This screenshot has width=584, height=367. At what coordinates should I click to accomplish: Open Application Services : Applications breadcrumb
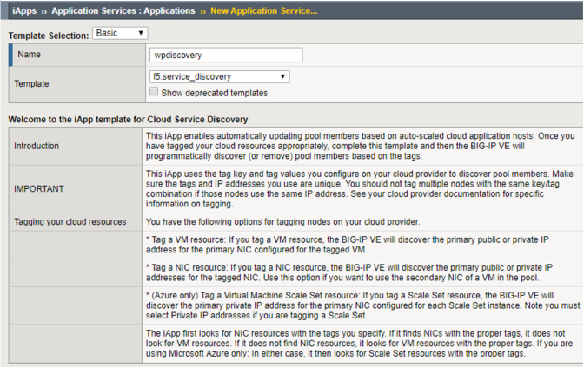[x=123, y=10]
